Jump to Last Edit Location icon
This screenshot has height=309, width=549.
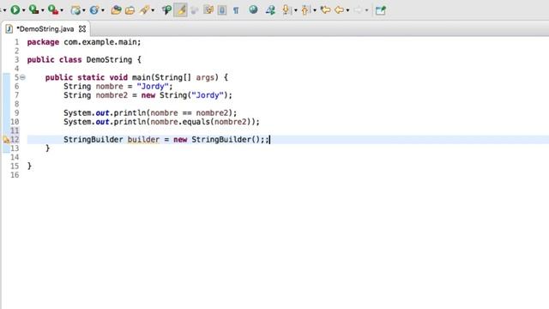325,9
